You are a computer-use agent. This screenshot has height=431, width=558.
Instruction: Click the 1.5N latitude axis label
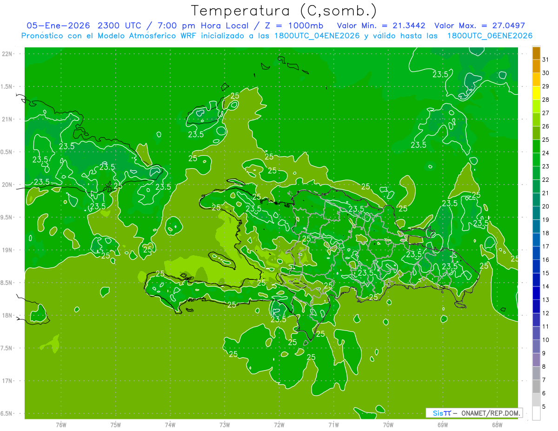pyautogui.click(x=7, y=86)
